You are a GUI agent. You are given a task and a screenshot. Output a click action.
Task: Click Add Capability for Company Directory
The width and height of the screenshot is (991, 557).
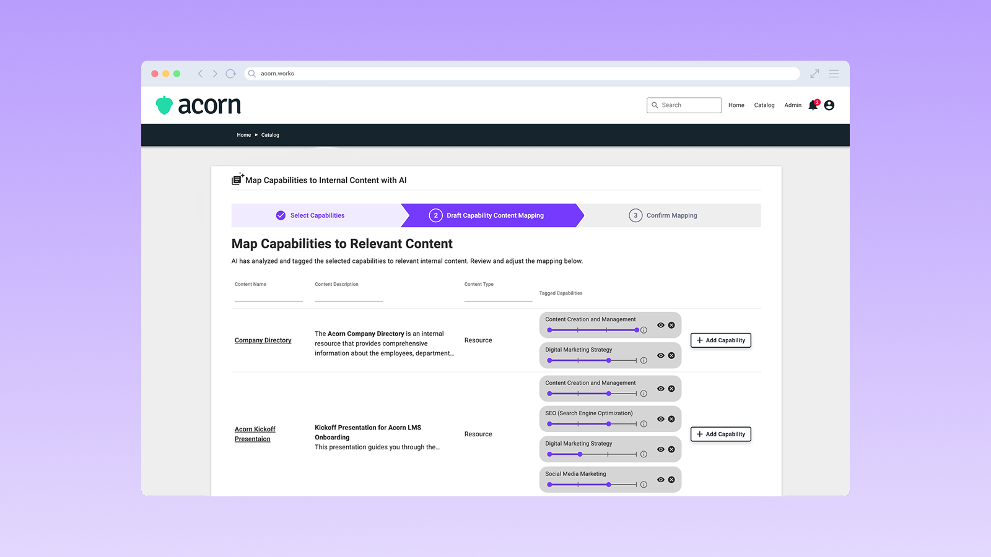point(720,340)
